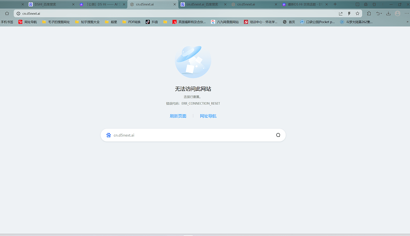Expand the bookmarks bar overflow chevron
This screenshot has height=236, width=410.
pyautogui.click(x=406, y=22)
